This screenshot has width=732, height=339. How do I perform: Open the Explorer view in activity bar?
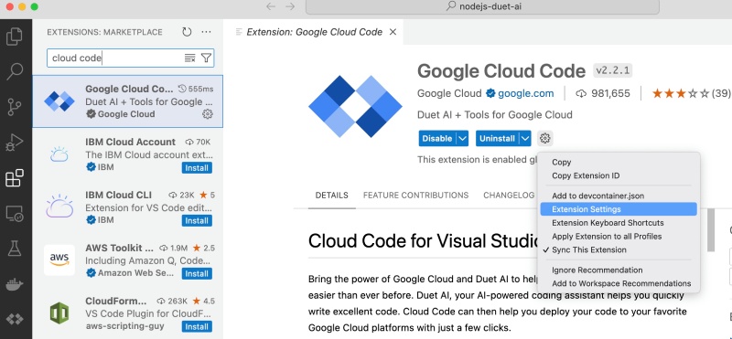pyautogui.click(x=15, y=37)
